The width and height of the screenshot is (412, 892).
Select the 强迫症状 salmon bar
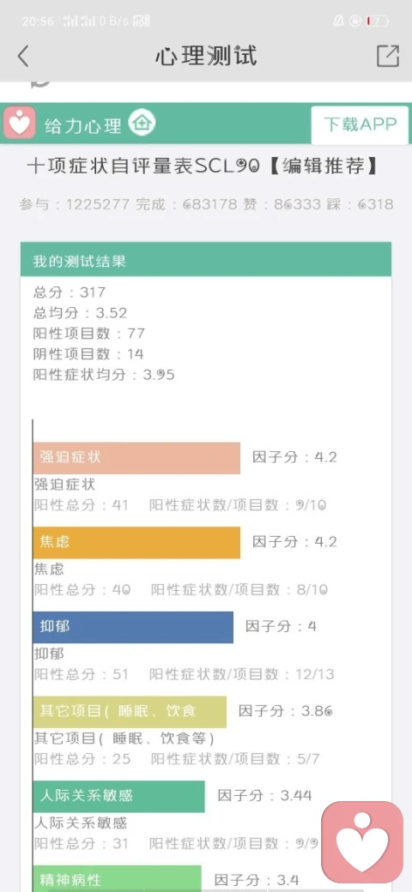coord(136,458)
